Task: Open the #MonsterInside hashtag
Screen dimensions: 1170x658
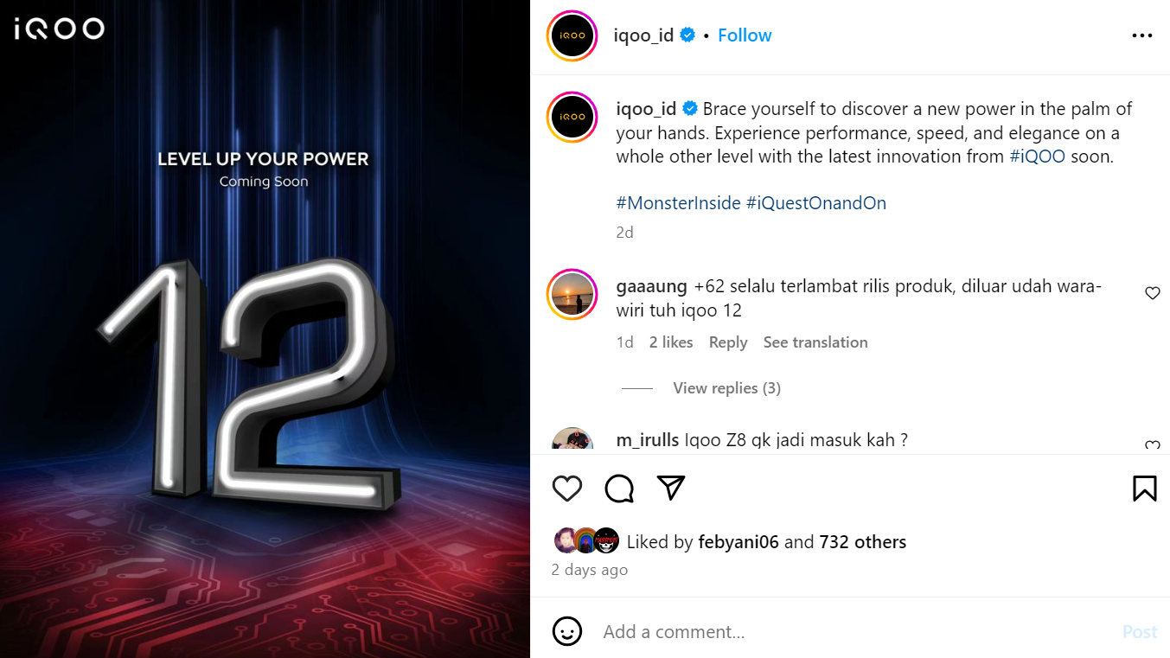Action: point(678,203)
